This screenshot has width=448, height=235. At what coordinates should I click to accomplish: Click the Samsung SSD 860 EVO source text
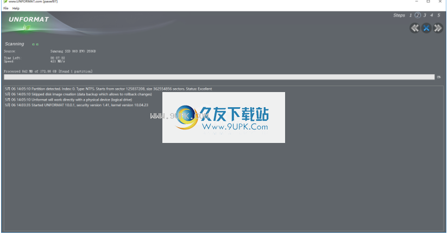pyautogui.click(x=73, y=51)
